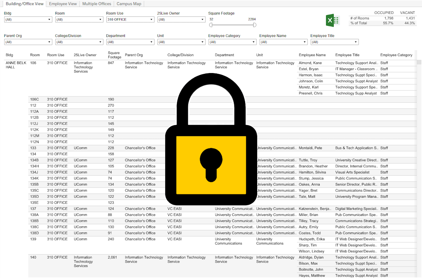The image size is (422, 278).
Task: Open the Employee Name filter dropdown
Action: coord(283,42)
